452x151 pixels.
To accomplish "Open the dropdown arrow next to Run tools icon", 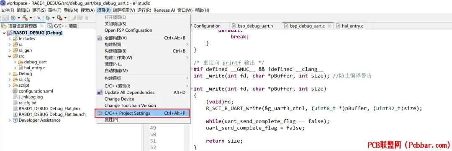I will (65, 18).
